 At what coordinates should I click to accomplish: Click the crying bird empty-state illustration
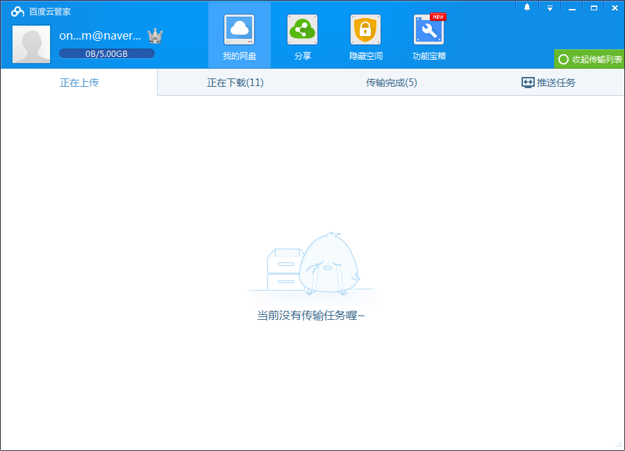(x=314, y=264)
